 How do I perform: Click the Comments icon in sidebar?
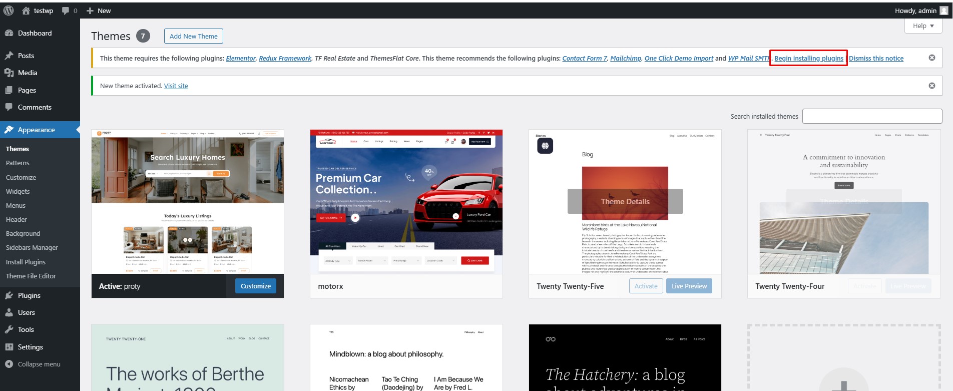9,107
